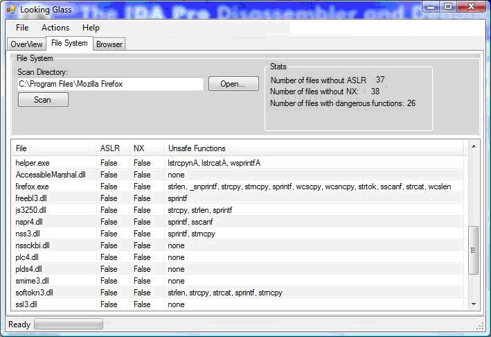
Task: Select the freebl3.dll row
Action: [x=238, y=198]
